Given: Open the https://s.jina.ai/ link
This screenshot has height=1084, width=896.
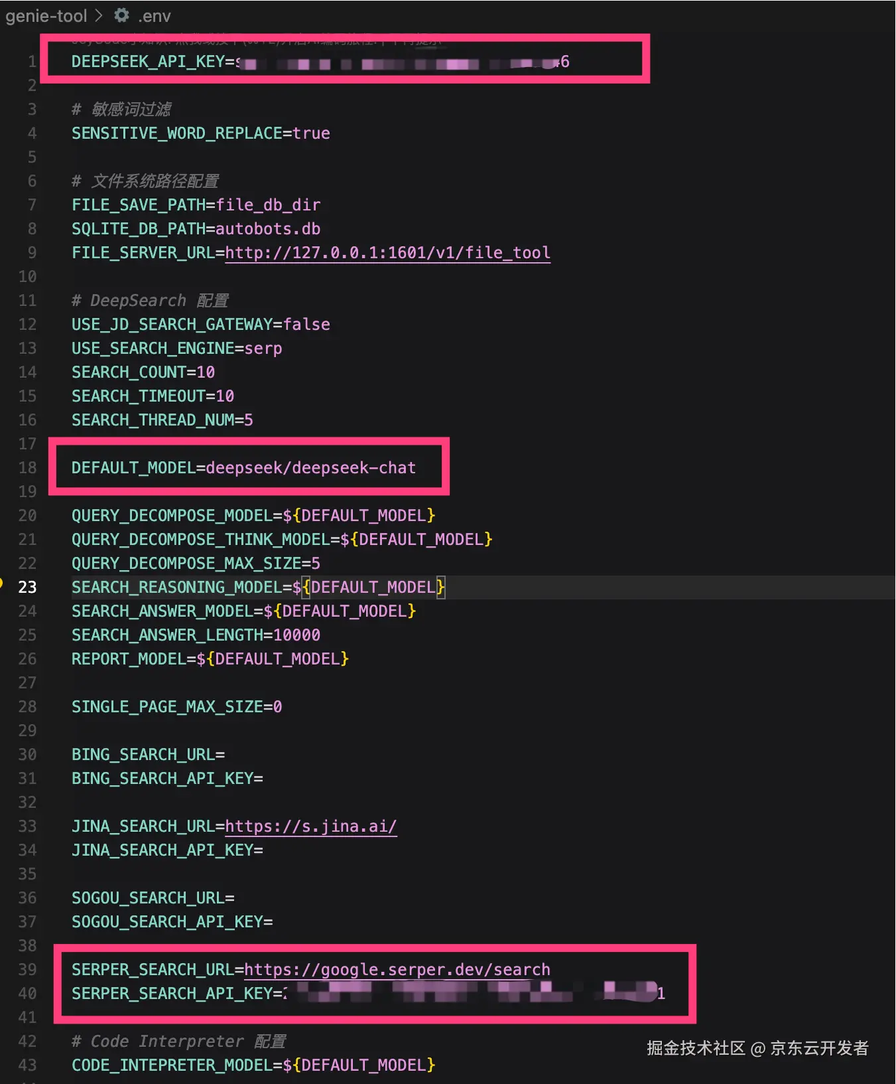Looking at the screenshot, I should 310,826.
